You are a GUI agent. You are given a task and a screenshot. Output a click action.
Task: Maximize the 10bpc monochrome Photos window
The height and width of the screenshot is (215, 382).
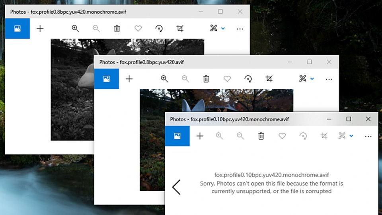click(x=349, y=119)
